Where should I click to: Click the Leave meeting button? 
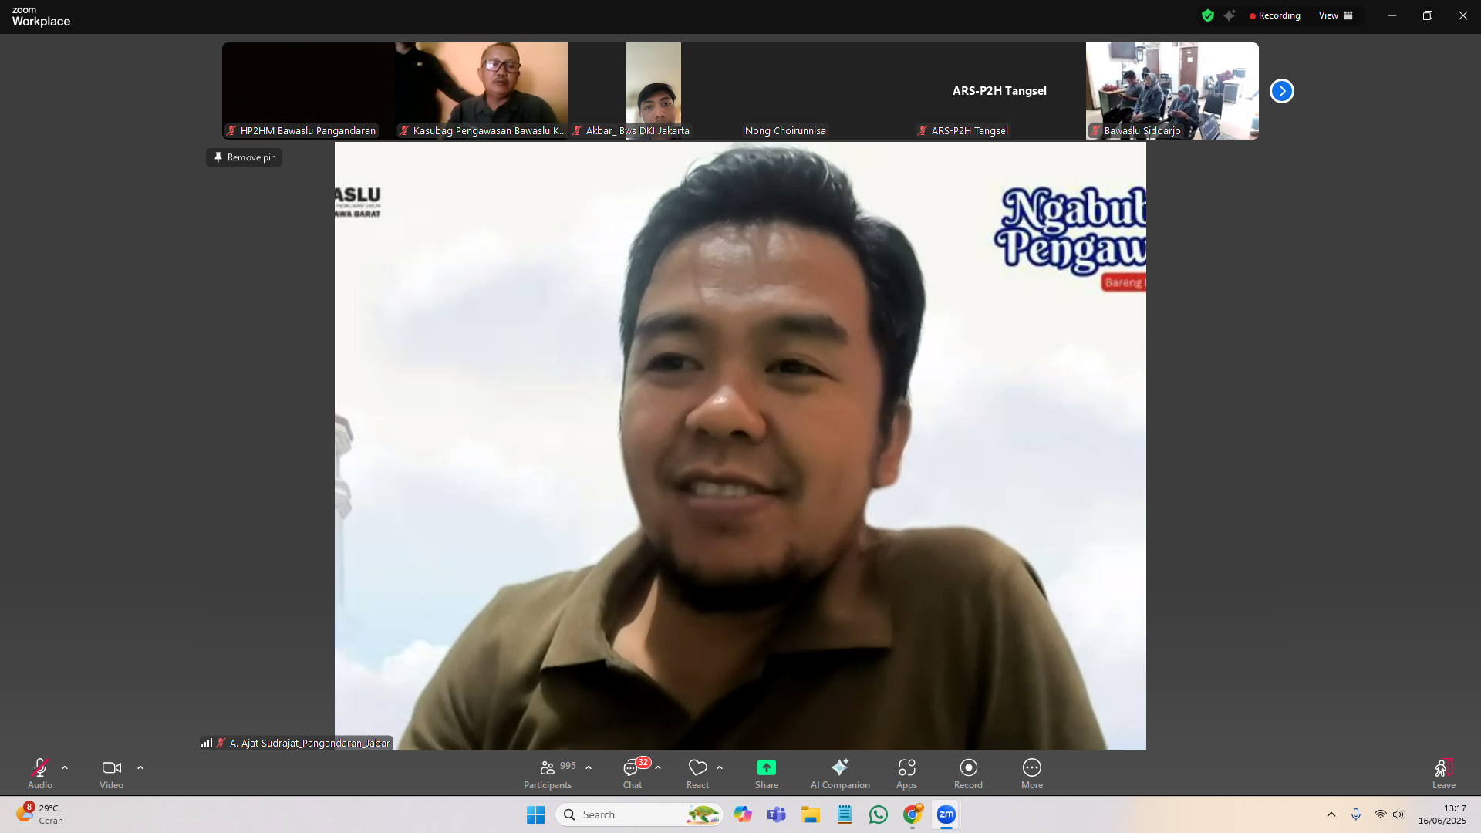[1443, 767]
